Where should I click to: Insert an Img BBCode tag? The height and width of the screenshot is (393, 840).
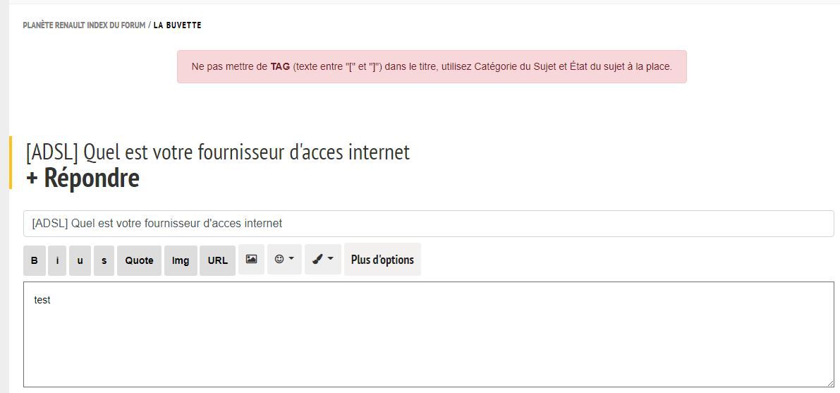click(181, 260)
